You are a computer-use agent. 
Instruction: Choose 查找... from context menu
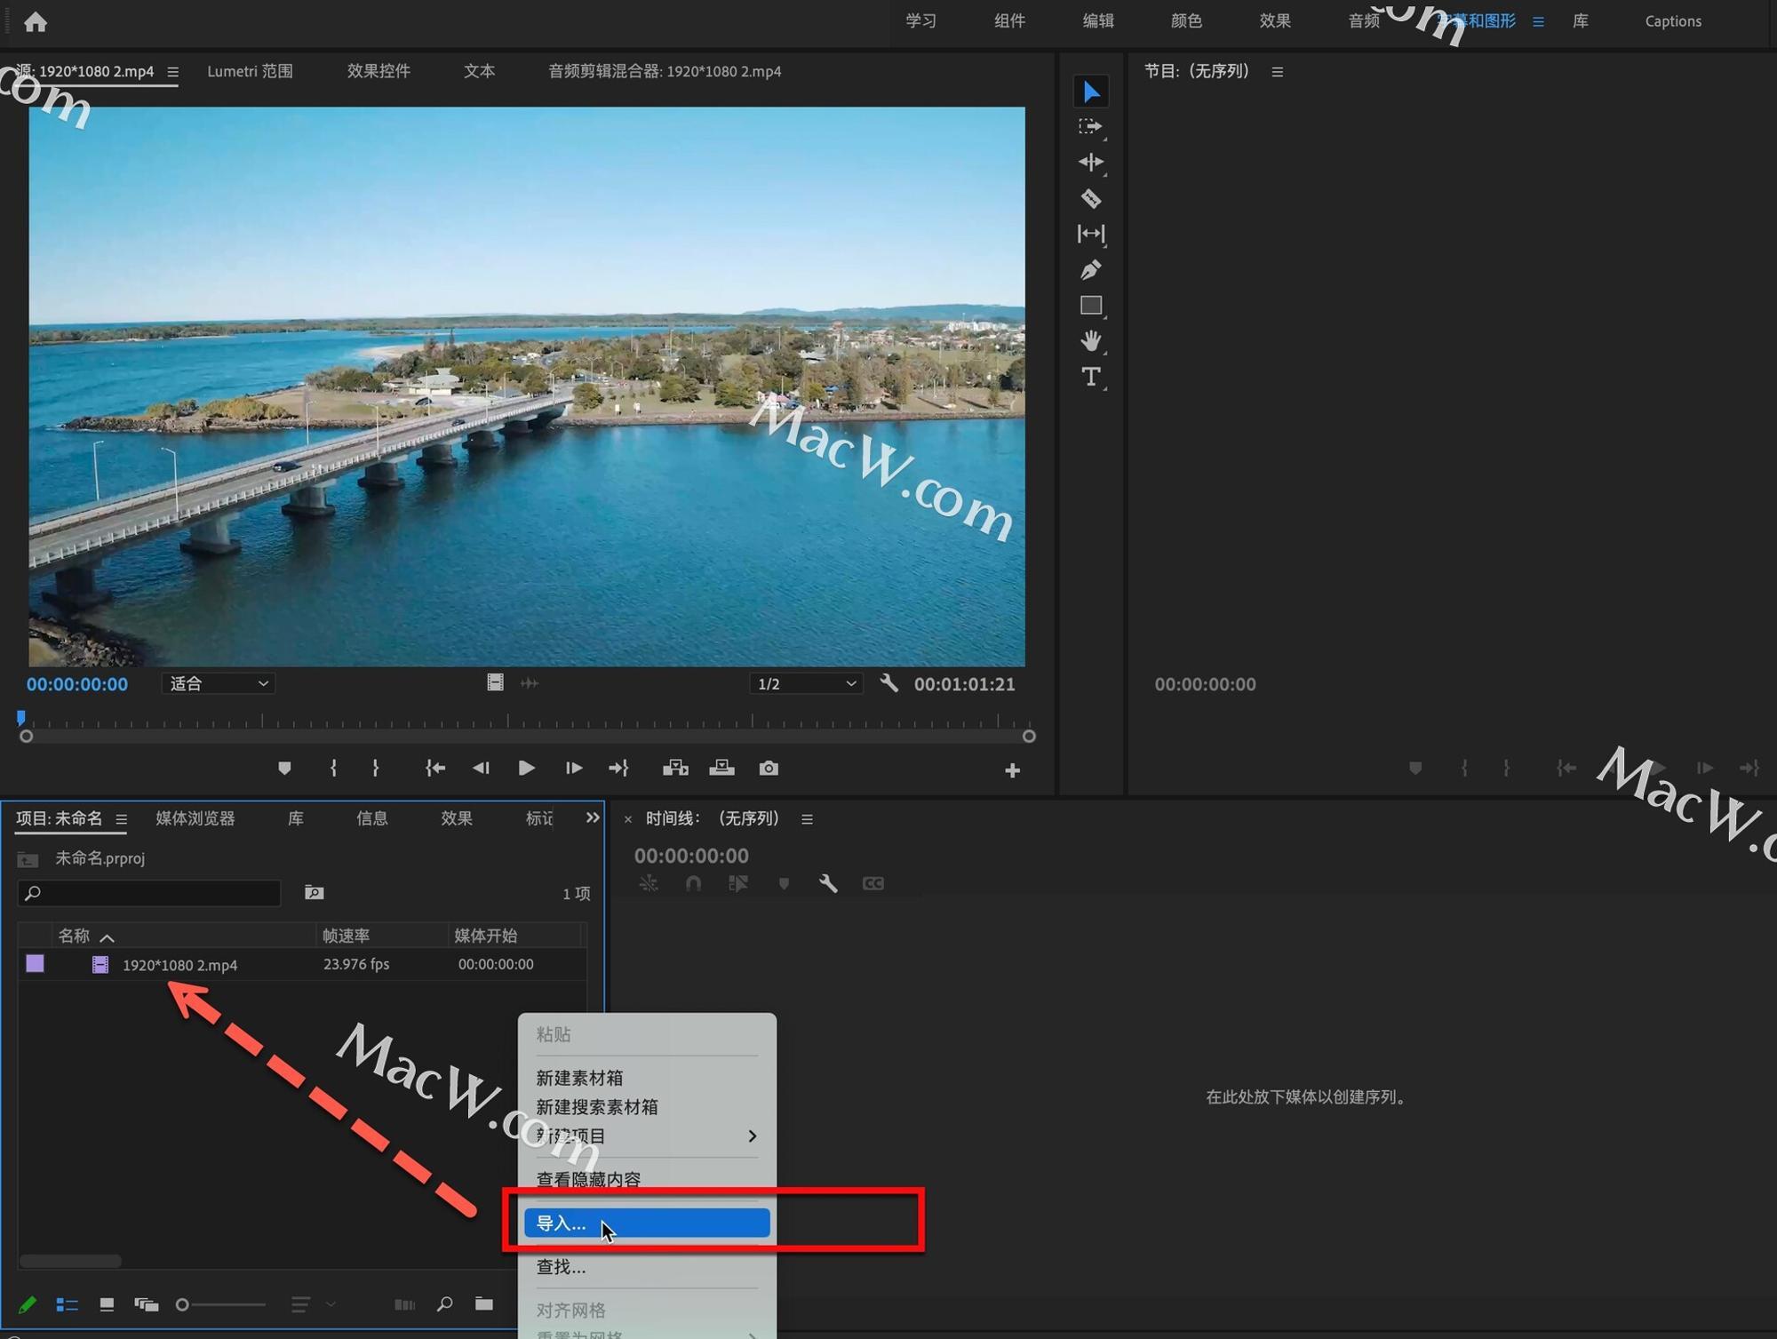click(647, 1266)
